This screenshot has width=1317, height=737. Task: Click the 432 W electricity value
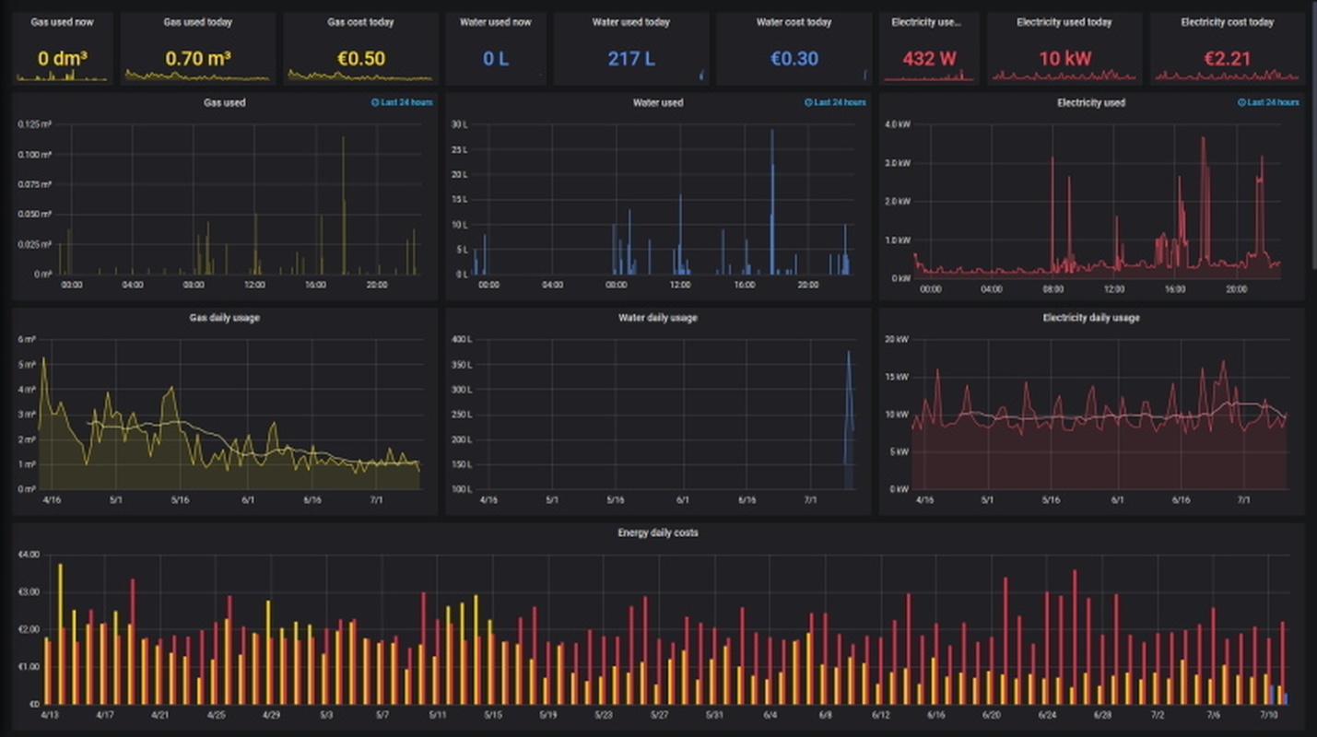tap(929, 59)
